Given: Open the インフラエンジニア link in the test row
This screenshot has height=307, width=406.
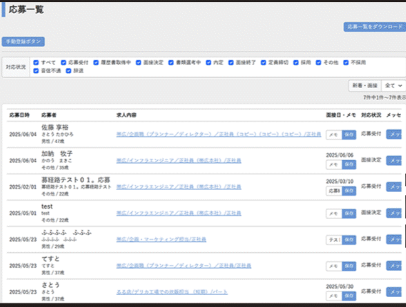Looking at the screenshot, I should 179,213.
